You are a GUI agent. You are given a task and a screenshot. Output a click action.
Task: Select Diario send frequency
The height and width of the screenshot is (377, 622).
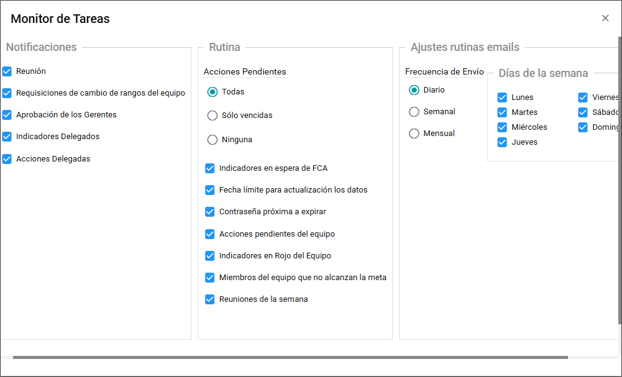[x=414, y=90]
